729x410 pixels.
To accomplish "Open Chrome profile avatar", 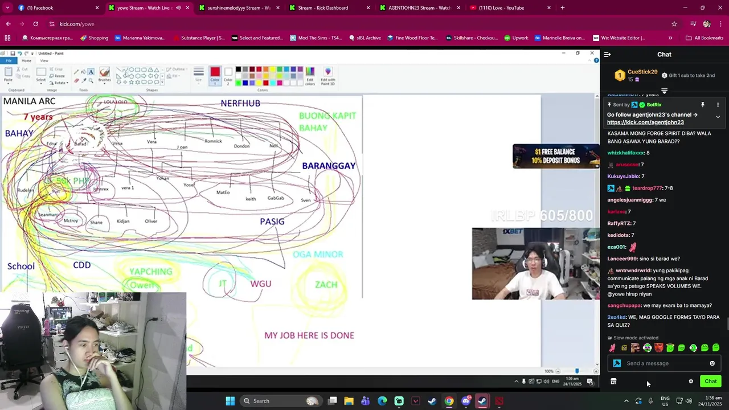I will click(x=707, y=24).
